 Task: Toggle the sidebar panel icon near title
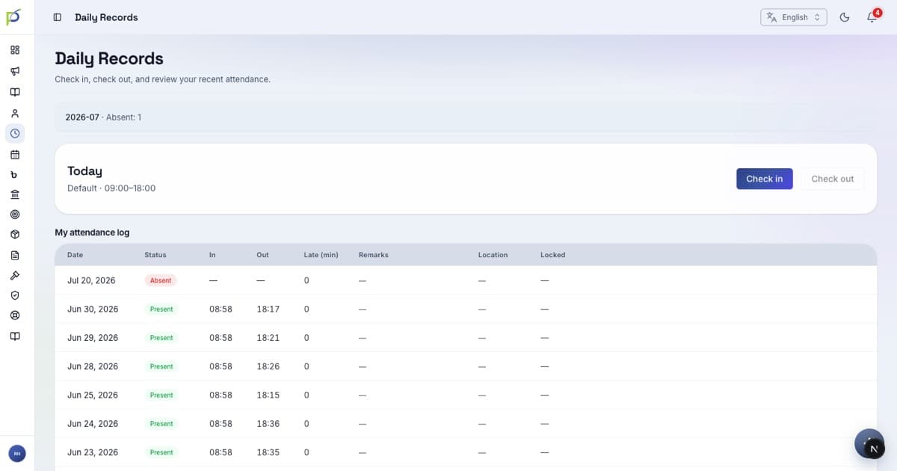click(58, 17)
